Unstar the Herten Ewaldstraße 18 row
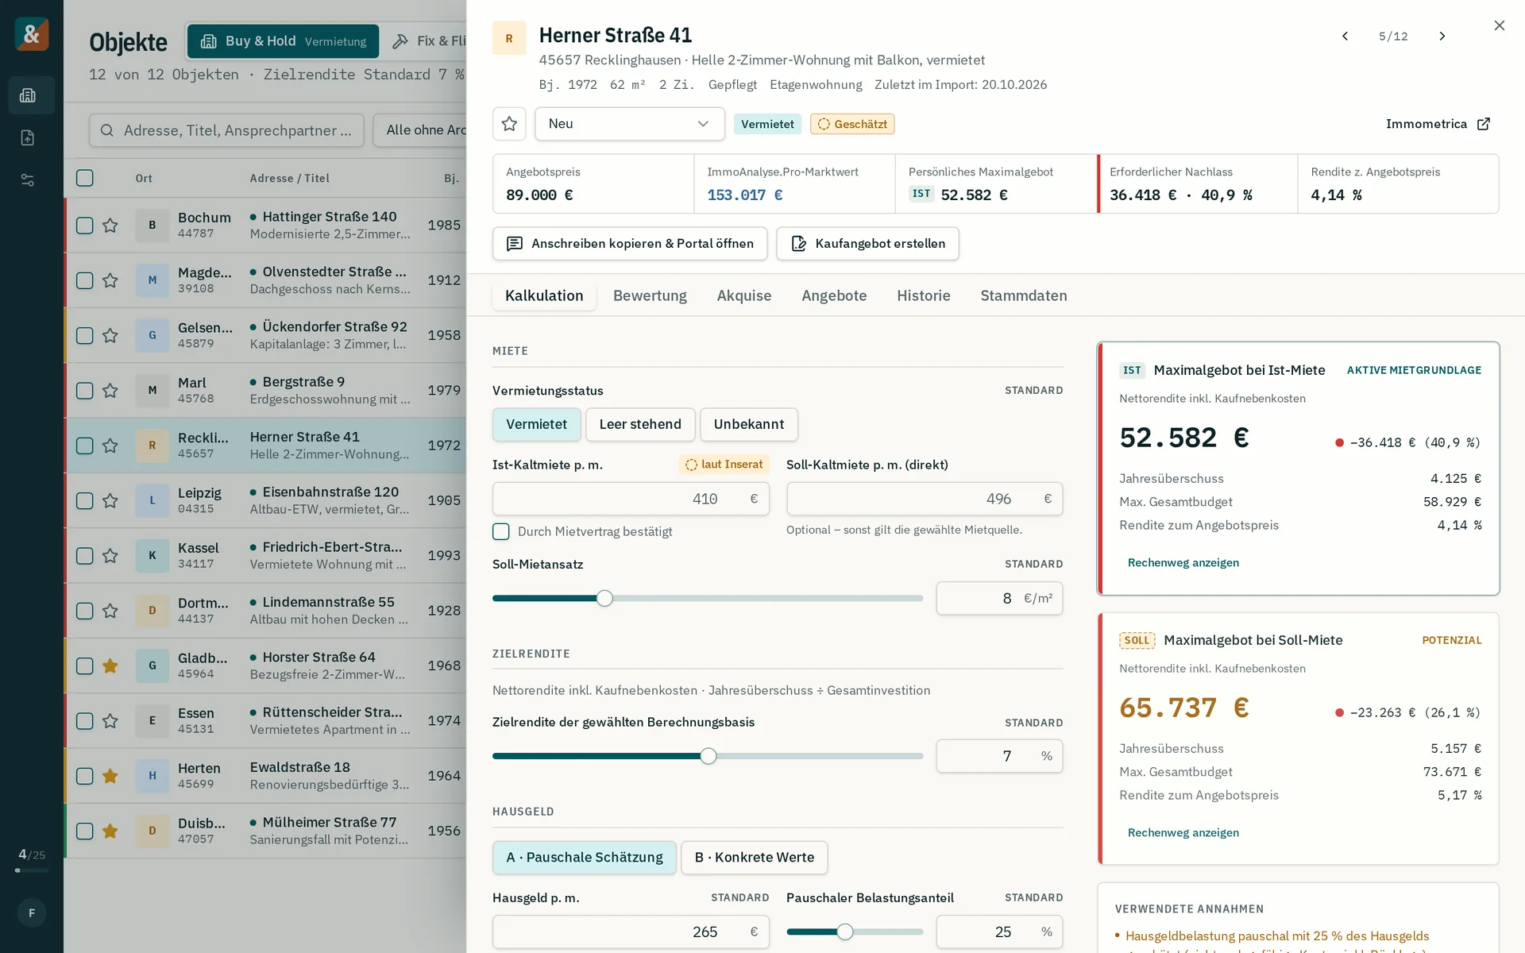This screenshot has height=953, width=1525. coord(110,776)
